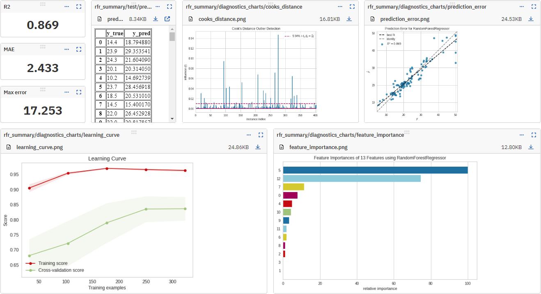Download the cooks_distance.png image

click(350, 19)
